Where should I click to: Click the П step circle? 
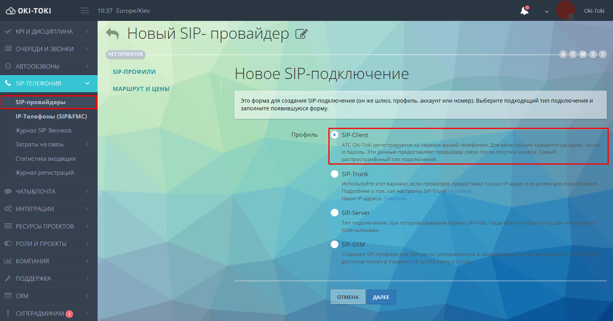point(573,54)
